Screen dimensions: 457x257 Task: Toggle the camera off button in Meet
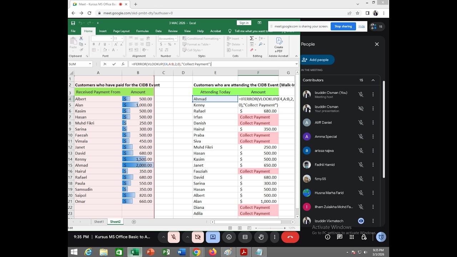198,237
